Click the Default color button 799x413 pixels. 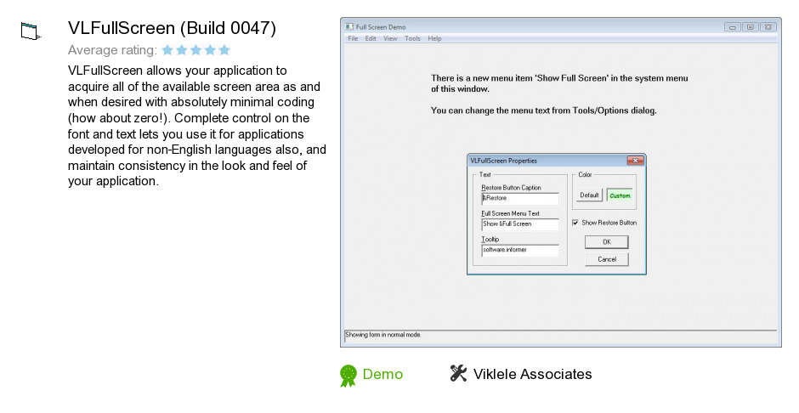point(590,195)
